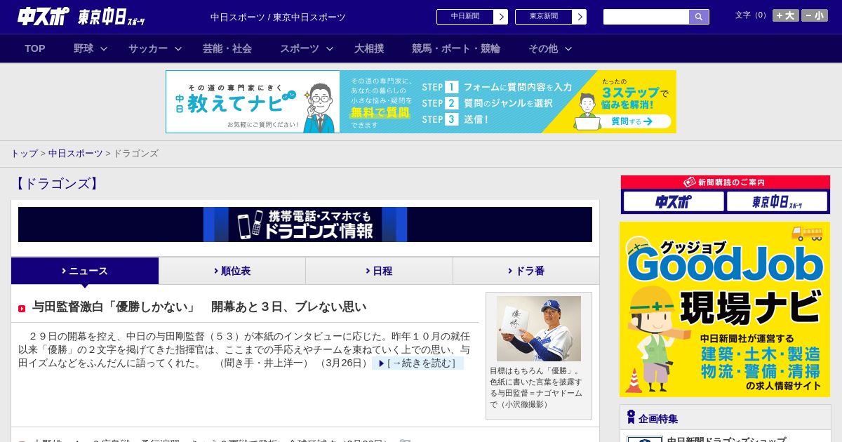
Task: Expand the サッカー dropdown chevron
Action: (x=178, y=48)
